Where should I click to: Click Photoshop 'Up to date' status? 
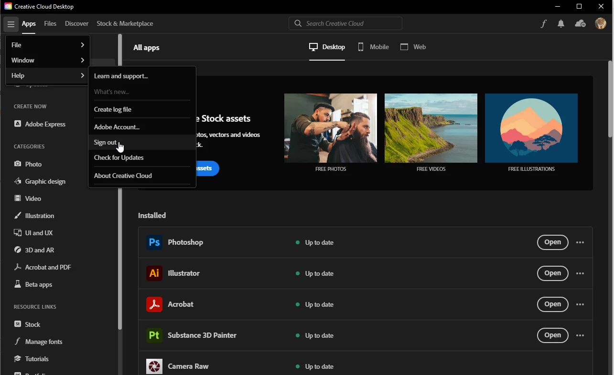314,242
